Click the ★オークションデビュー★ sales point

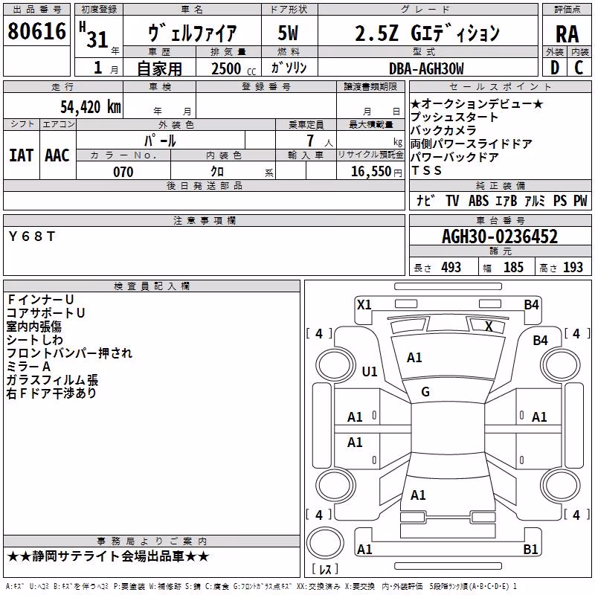[477, 103]
